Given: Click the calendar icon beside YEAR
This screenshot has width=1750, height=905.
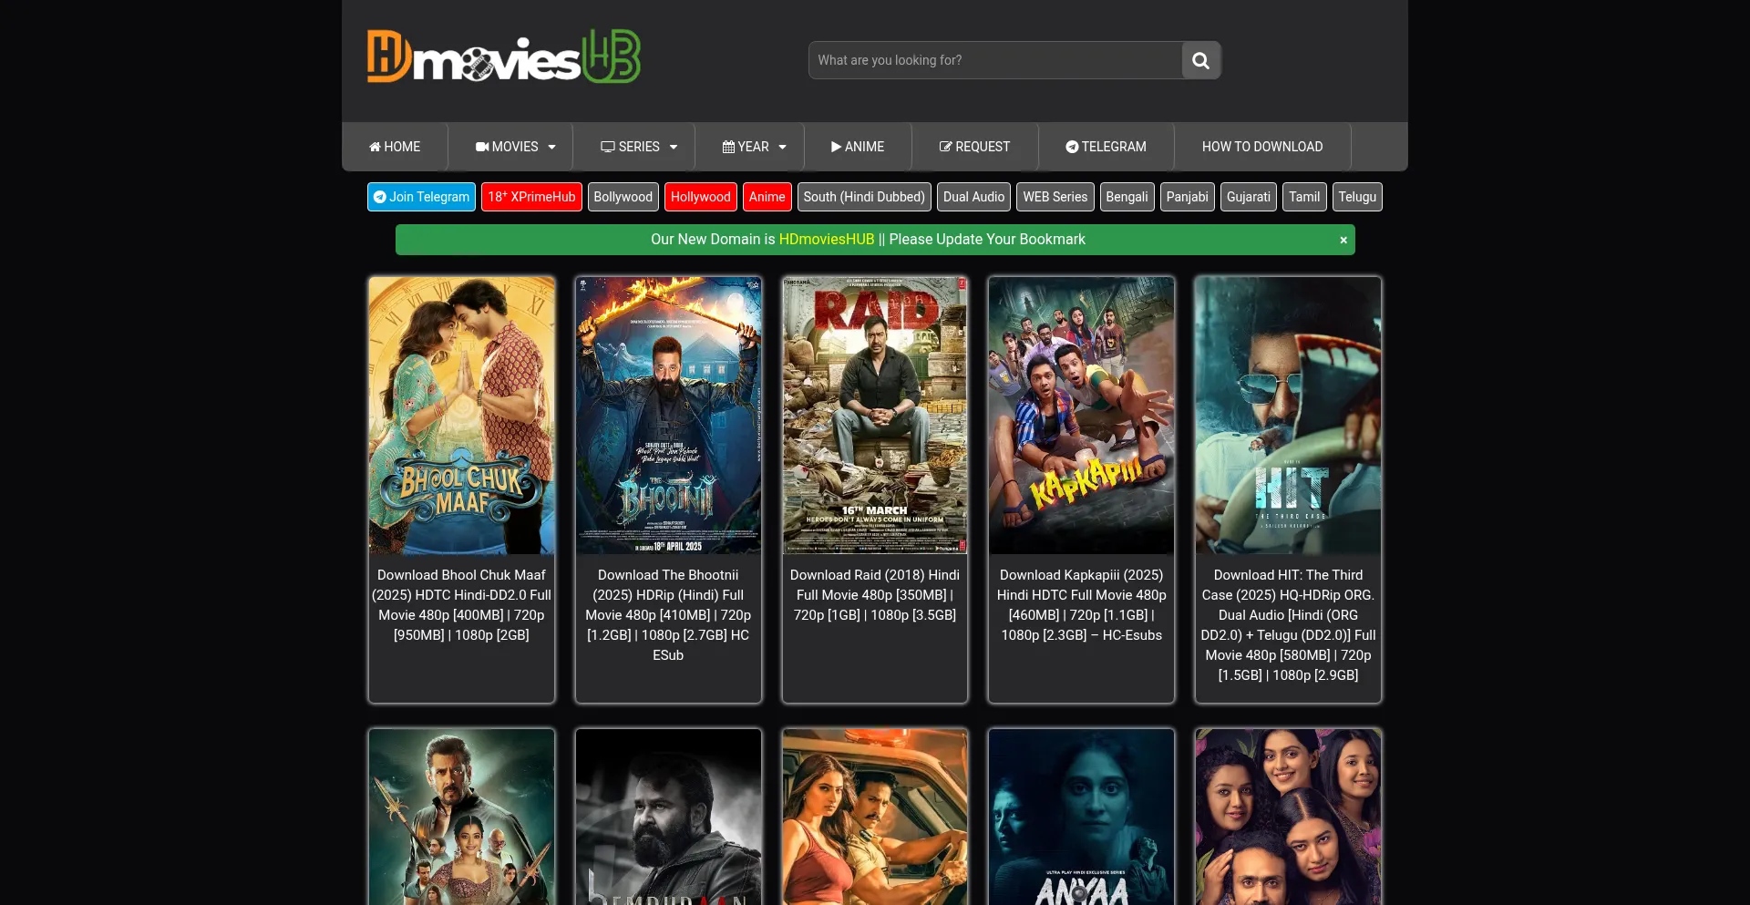Looking at the screenshot, I should tap(728, 147).
